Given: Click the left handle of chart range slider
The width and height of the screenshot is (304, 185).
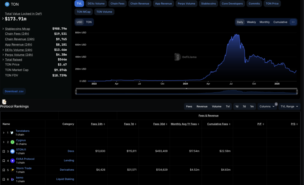Looking at the screenshot, I should [76, 92].
